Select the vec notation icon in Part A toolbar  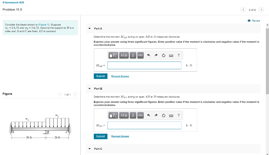click(140, 55)
